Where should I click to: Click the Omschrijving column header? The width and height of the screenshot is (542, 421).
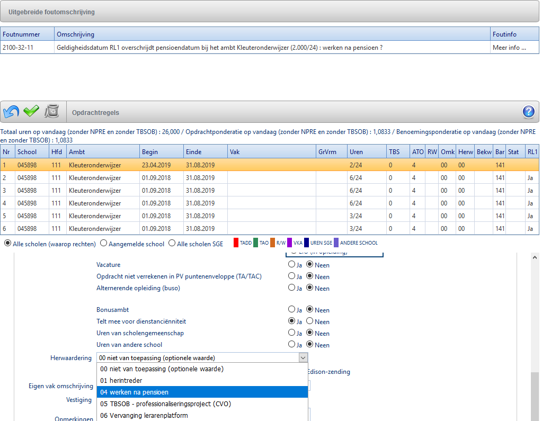(x=272, y=34)
